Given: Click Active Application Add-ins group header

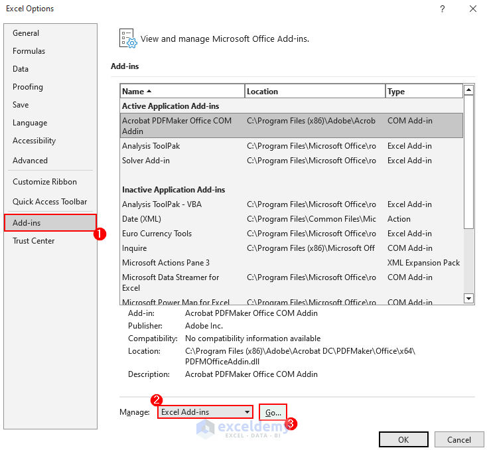Looking at the screenshot, I should [x=171, y=106].
